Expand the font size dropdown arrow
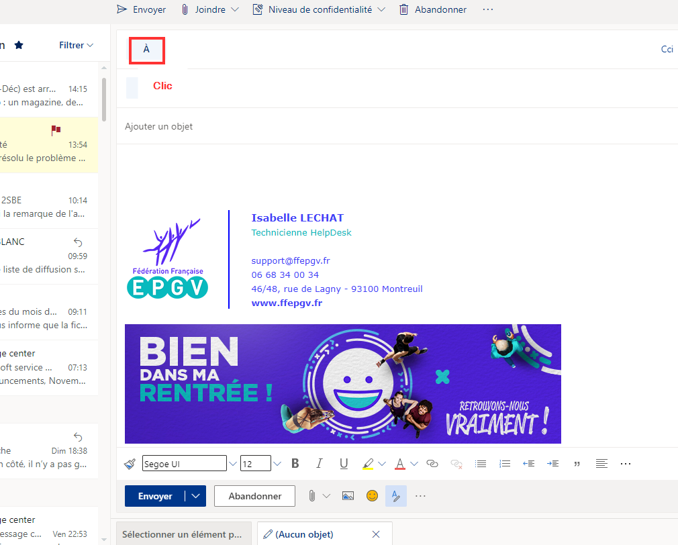 point(277,464)
